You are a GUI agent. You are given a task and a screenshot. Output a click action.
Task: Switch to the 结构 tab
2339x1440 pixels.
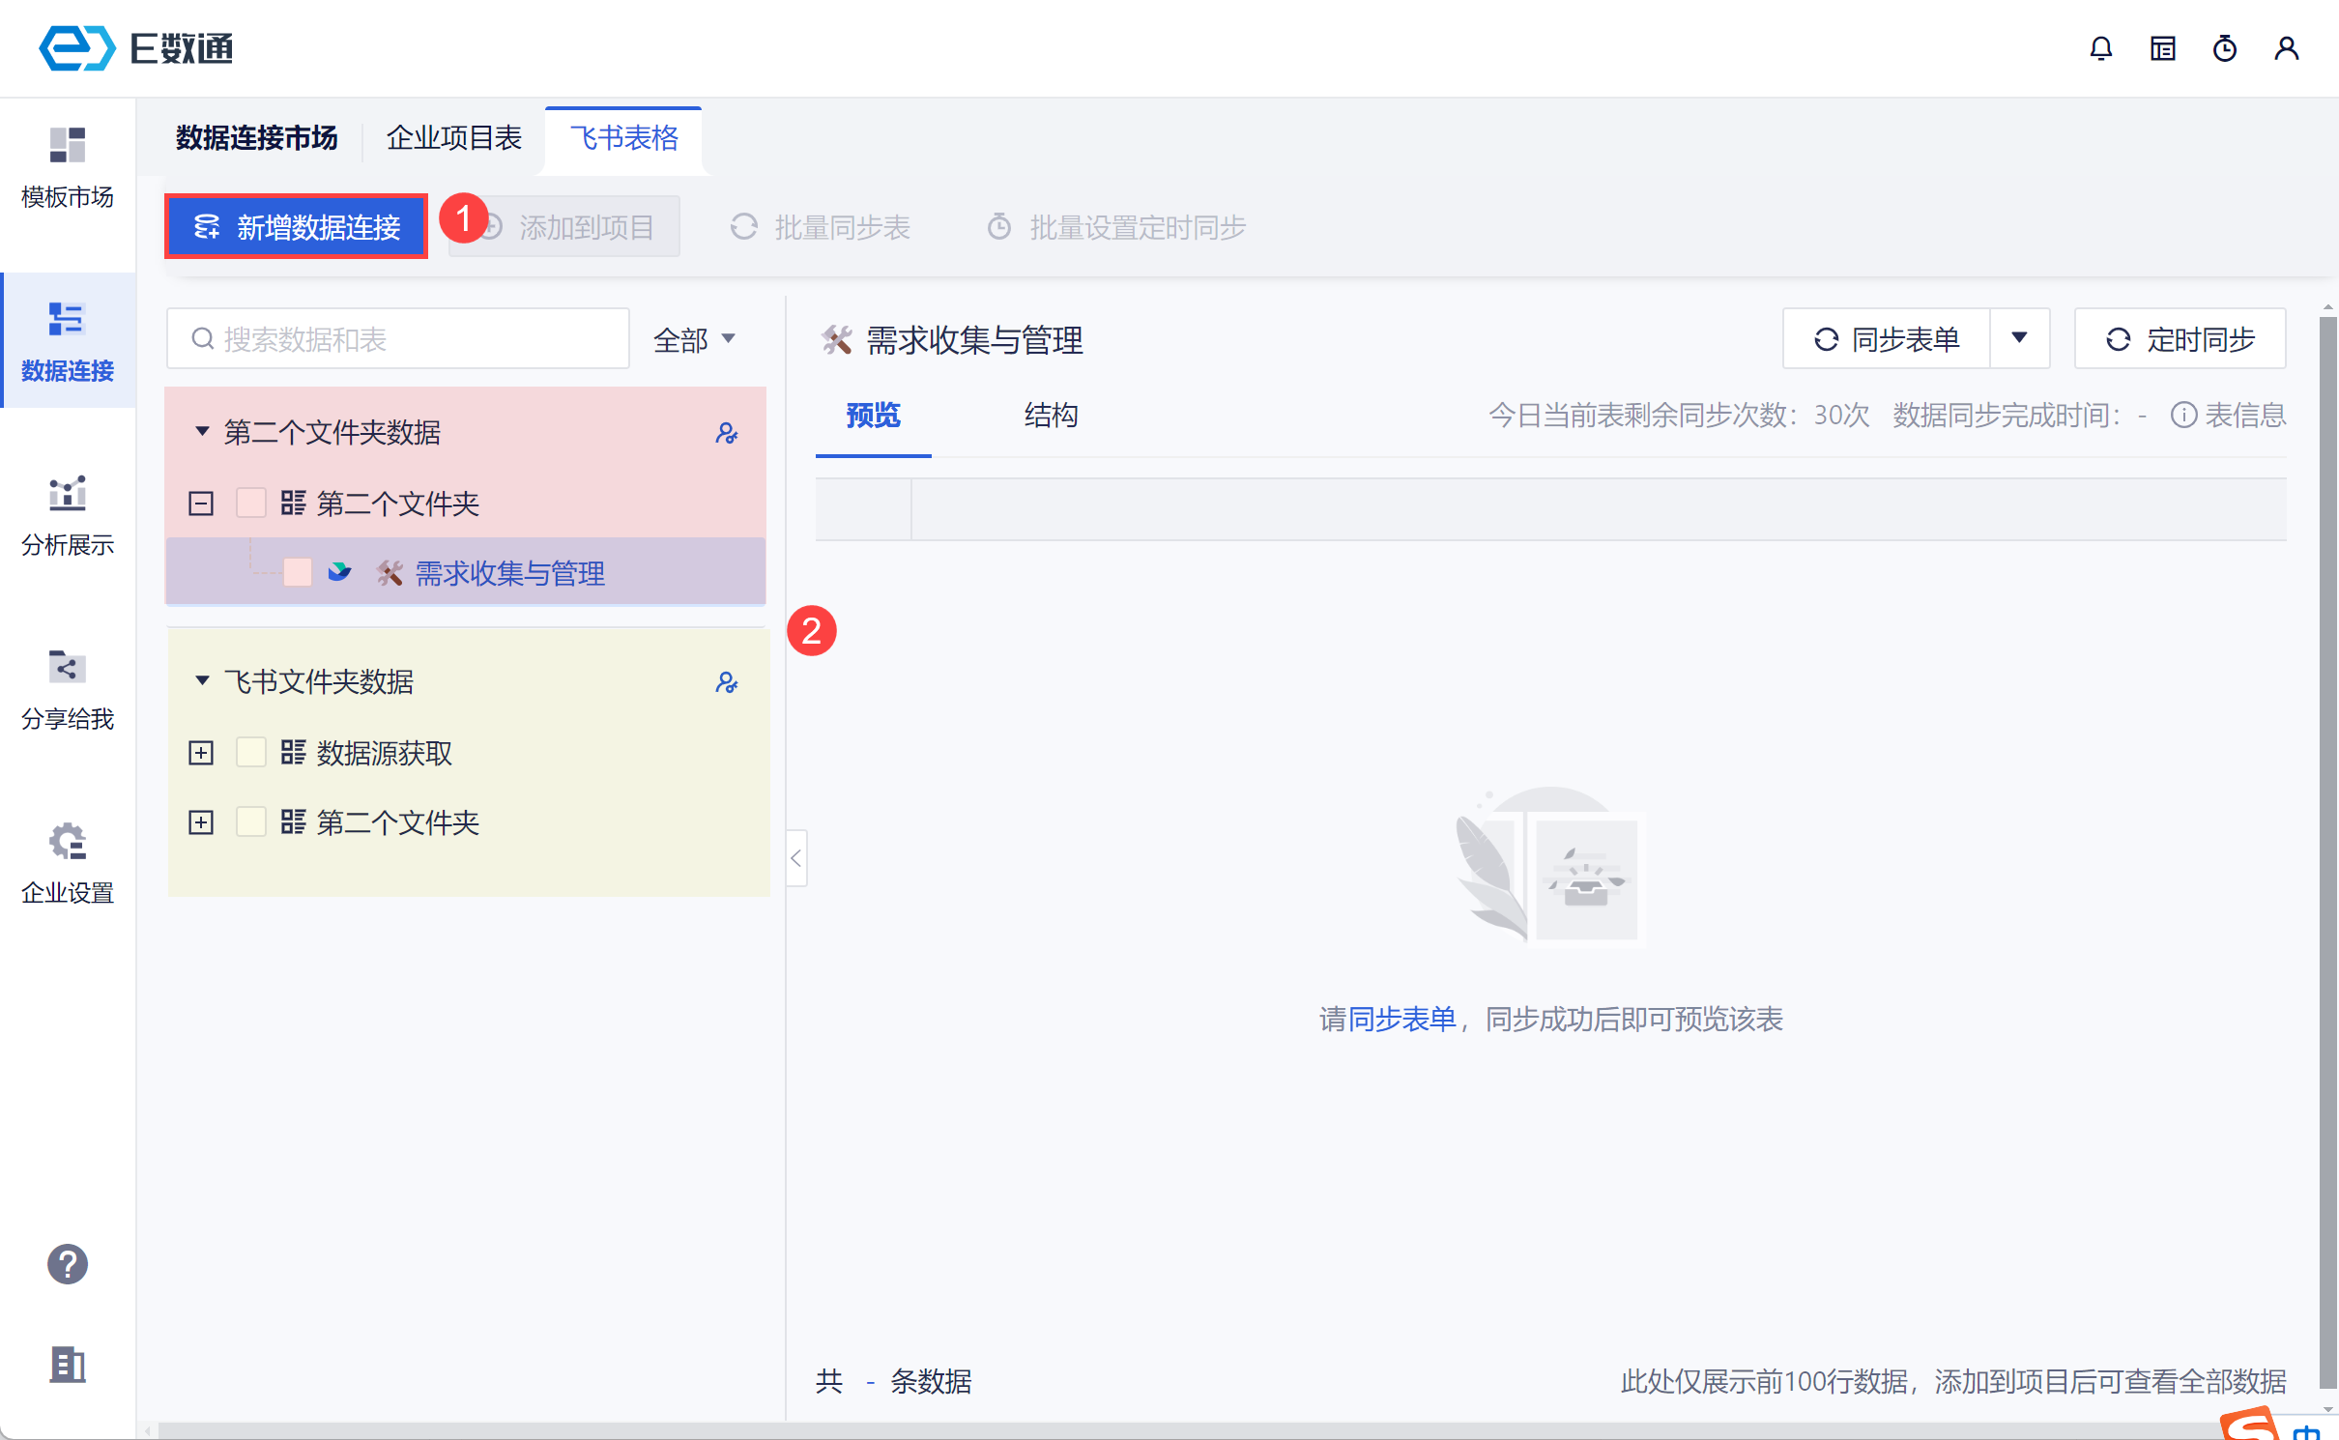[x=1051, y=416]
